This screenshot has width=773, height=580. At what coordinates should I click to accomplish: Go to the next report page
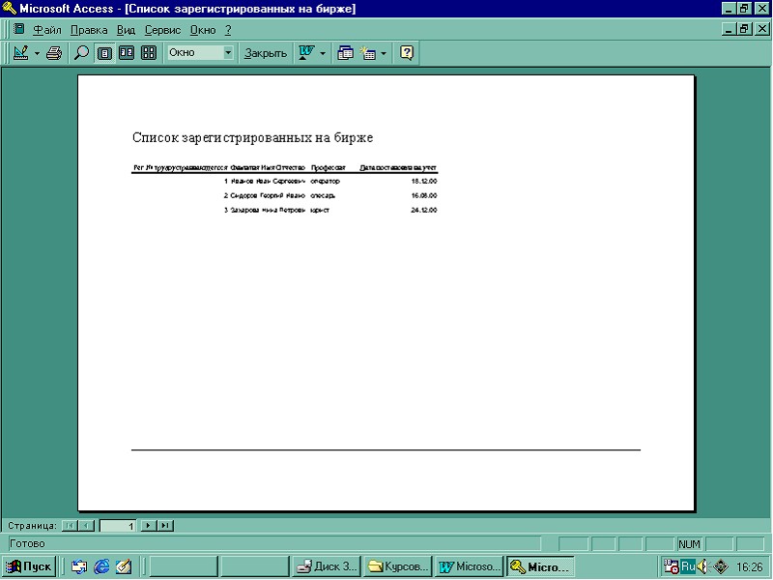[x=148, y=526]
